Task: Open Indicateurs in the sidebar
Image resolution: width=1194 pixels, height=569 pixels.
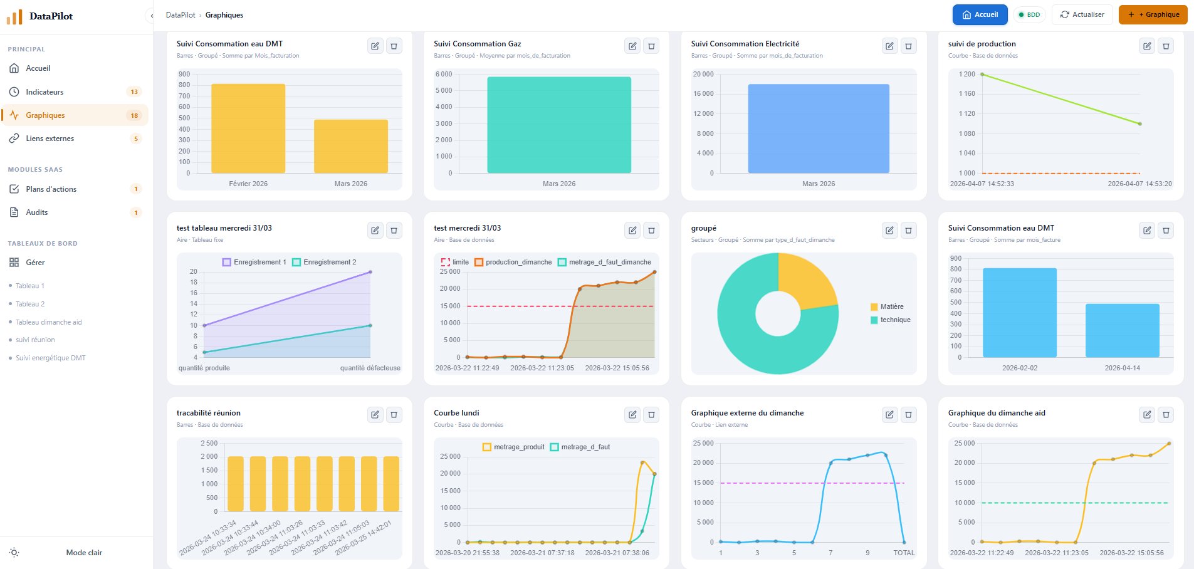Action: click(x=75, y=91)
